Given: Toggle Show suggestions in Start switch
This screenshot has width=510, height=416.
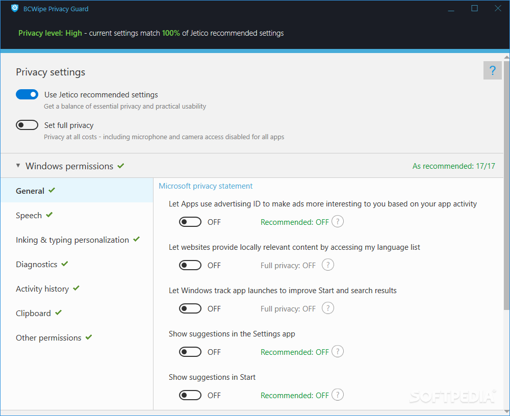Looking at the screenshot, I should point(190,395).
